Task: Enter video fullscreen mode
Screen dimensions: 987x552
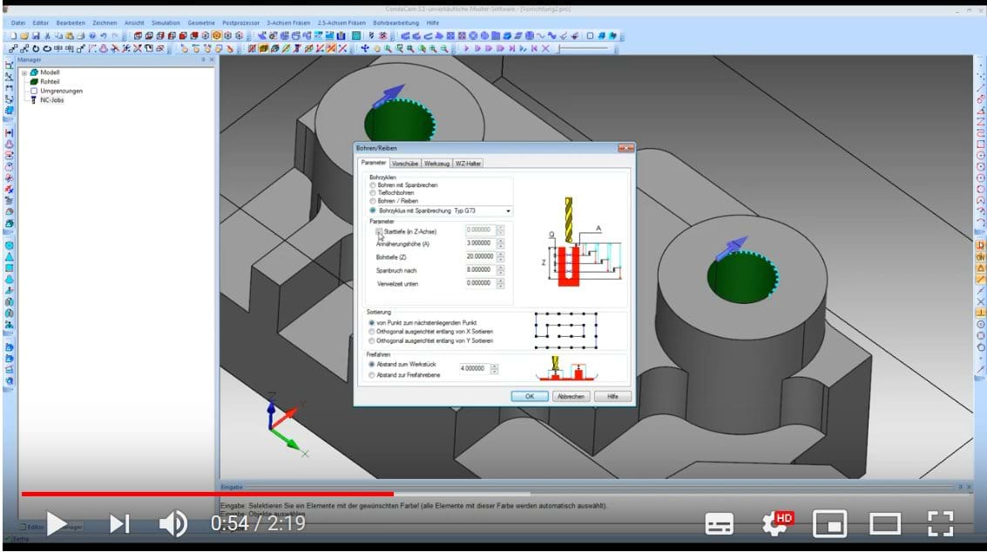Action: (x=941, y=523)
